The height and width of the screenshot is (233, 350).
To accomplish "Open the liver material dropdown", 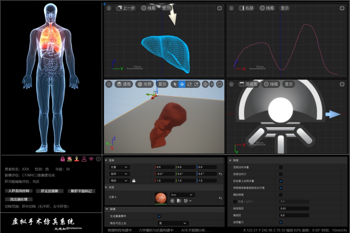I will tap(182, 195).
